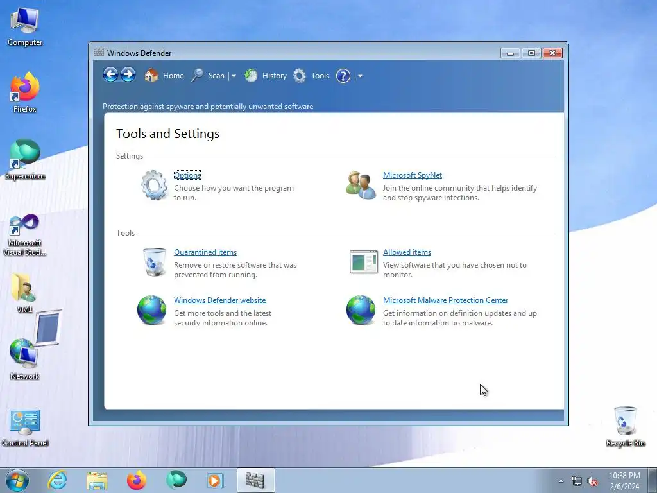This screenshot has height=493, width=657.
Task: Click the people icon beside Microsoft SpyNet
Action: click(361, 185)
